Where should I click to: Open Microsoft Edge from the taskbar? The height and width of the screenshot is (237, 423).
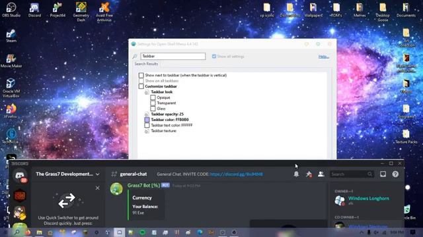[200, 232]
